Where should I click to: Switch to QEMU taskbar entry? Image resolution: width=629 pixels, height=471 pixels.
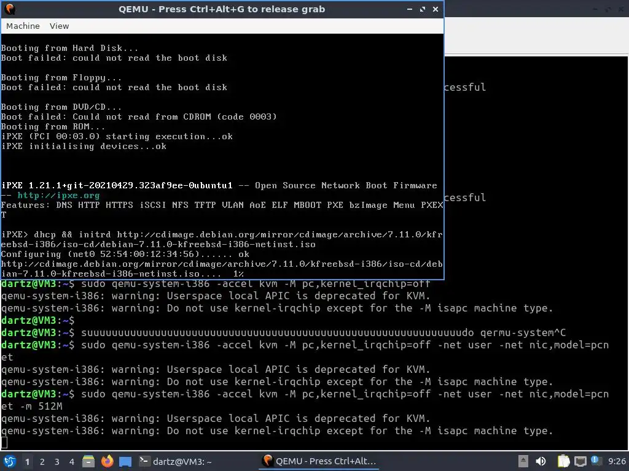(x=319, y=461)
